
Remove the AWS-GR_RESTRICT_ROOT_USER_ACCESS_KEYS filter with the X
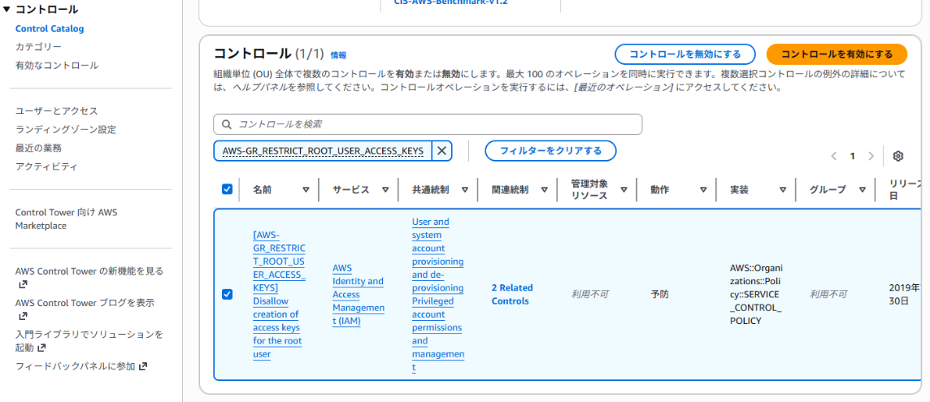pos(441,150)
